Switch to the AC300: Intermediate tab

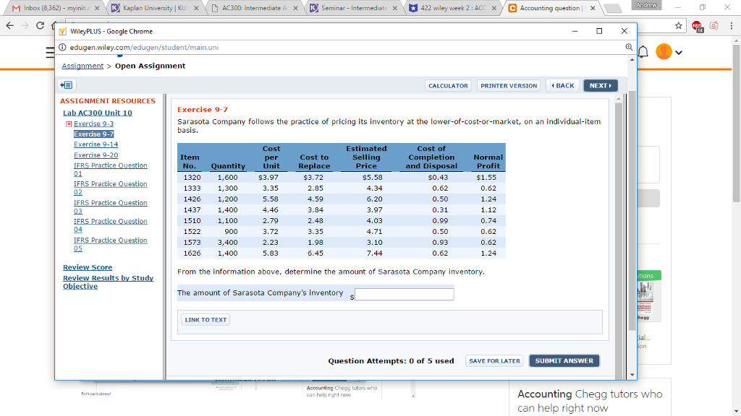[x=254, y=8]
